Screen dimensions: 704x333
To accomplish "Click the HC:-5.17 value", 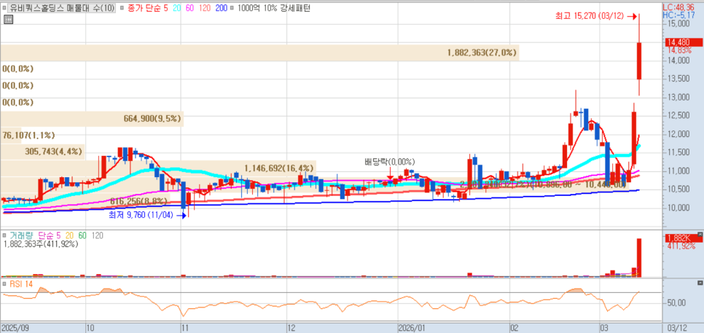I will click(x=679, y=15).
